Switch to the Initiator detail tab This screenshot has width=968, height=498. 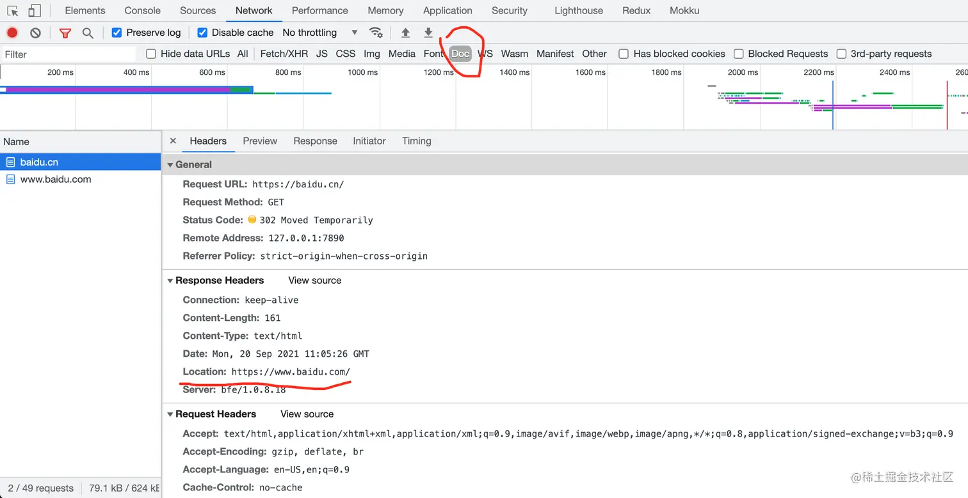click(x=369, y=141)
